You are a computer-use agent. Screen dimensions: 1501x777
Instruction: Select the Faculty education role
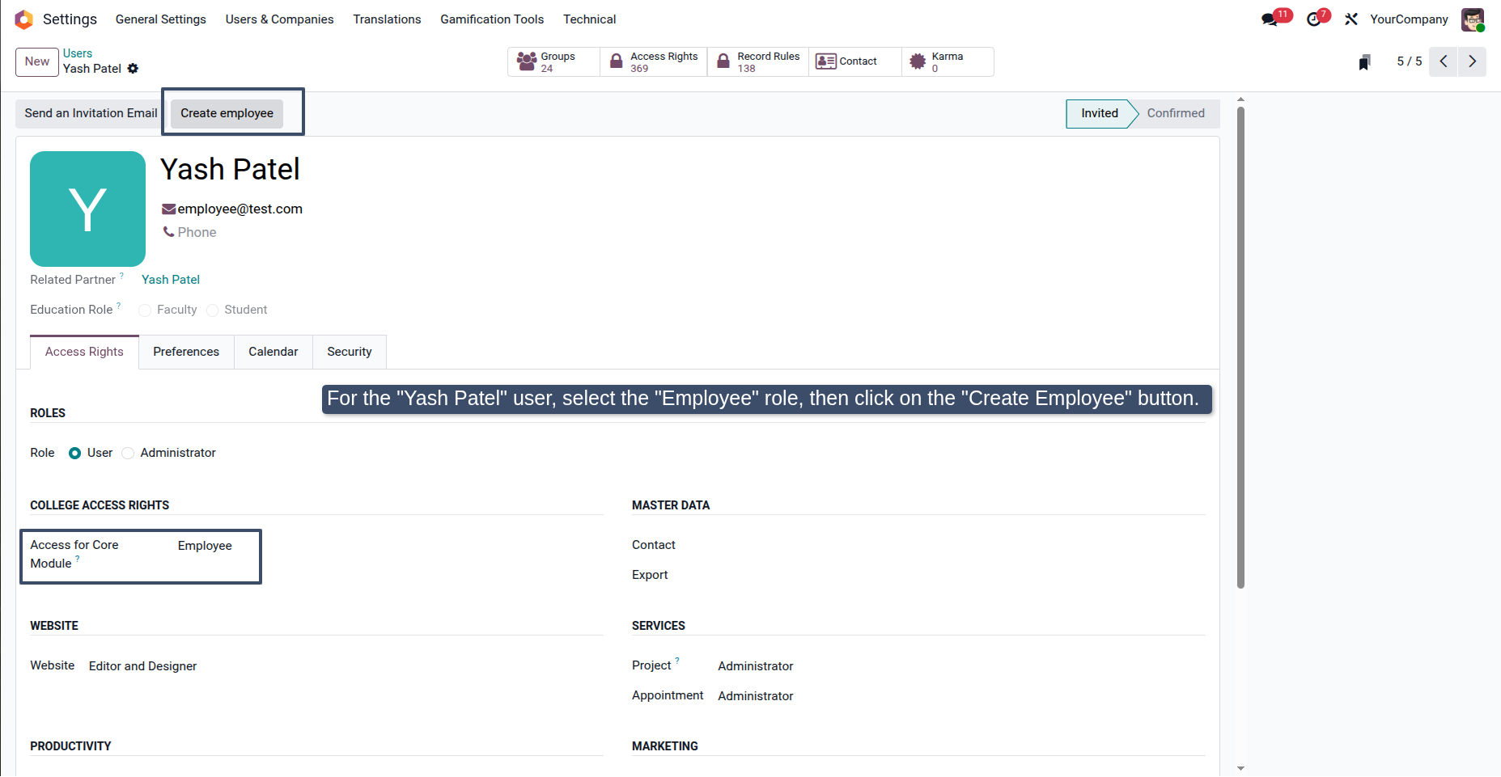point(145,310)
